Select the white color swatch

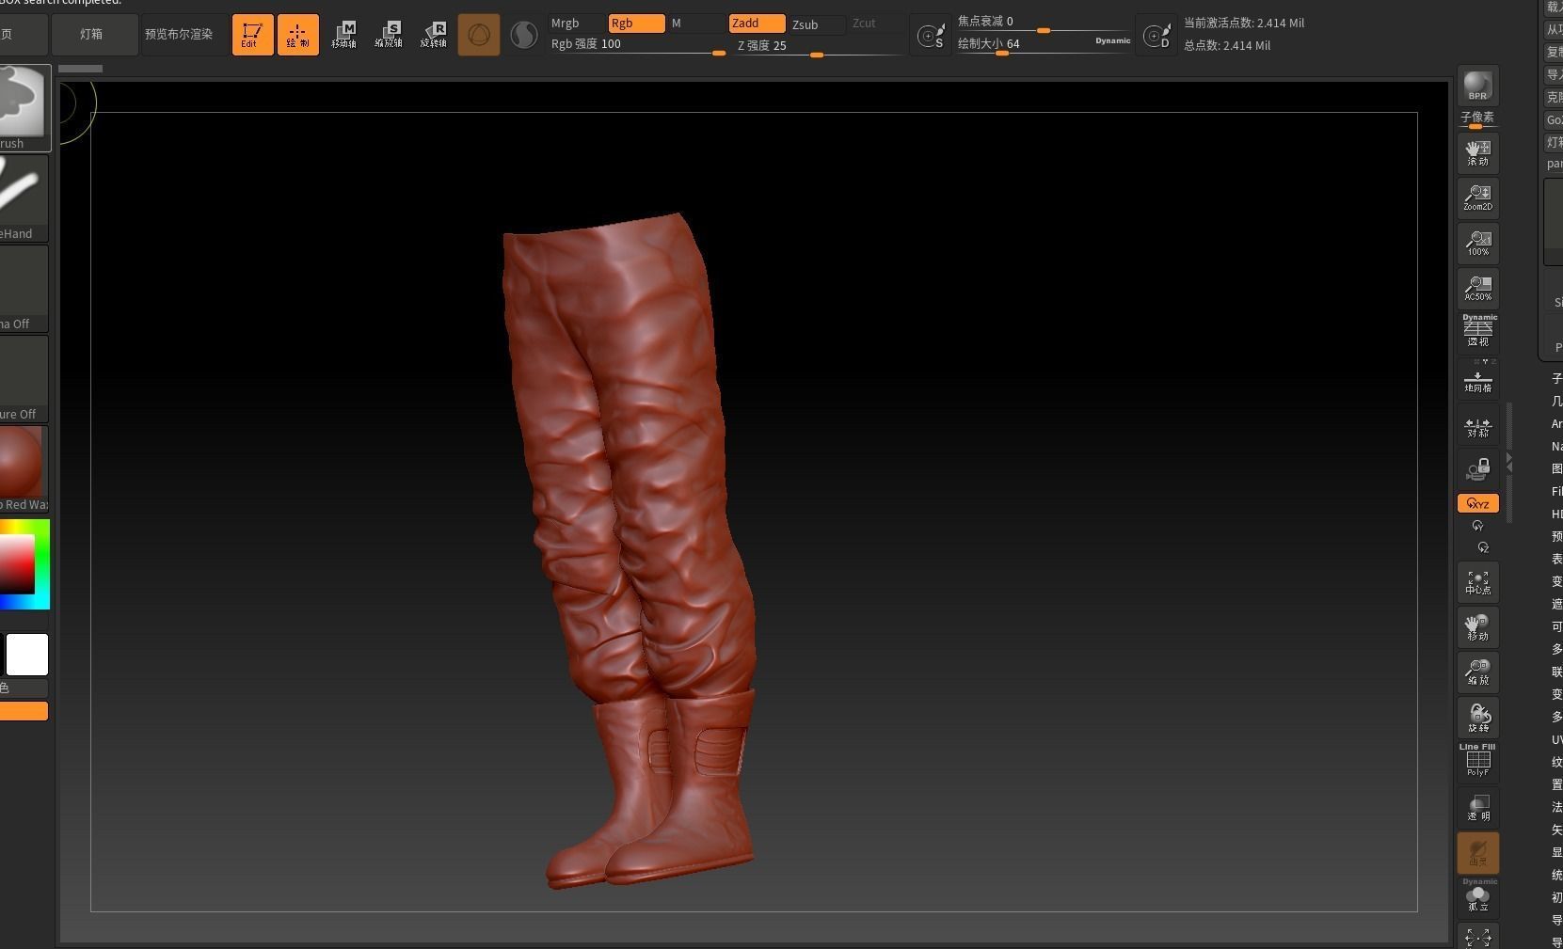pyautogui.click(x=27, y=655)
